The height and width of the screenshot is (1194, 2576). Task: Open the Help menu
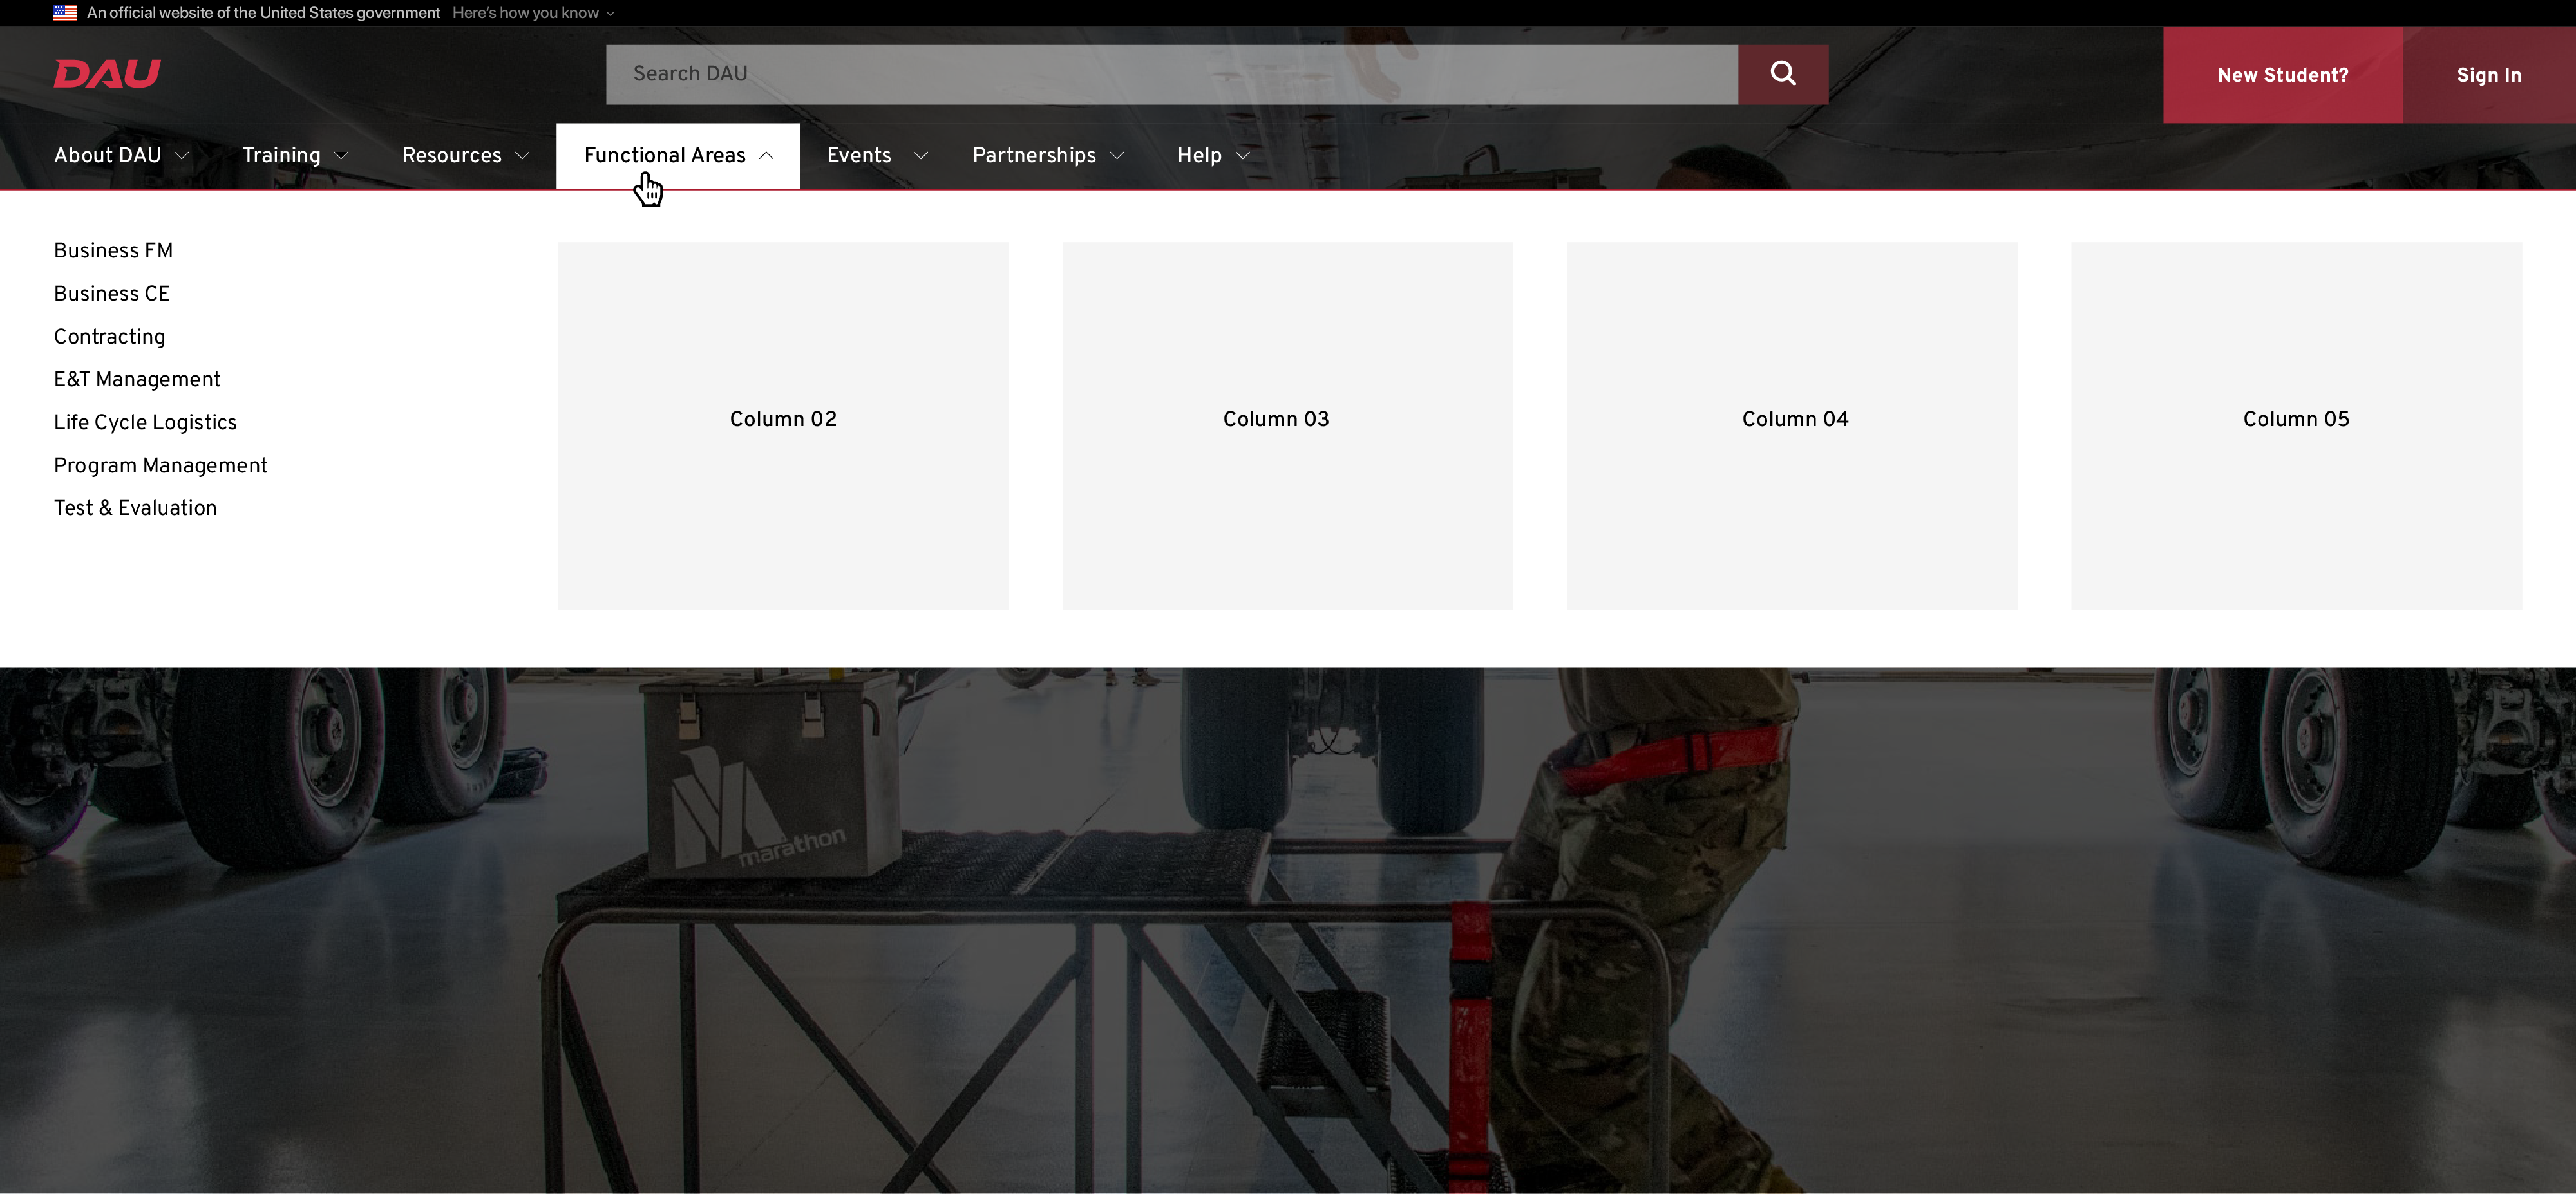click(x=1213, y=156)
